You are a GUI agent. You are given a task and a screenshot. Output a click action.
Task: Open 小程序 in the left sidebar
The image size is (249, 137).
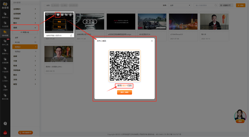click(5, 88)
